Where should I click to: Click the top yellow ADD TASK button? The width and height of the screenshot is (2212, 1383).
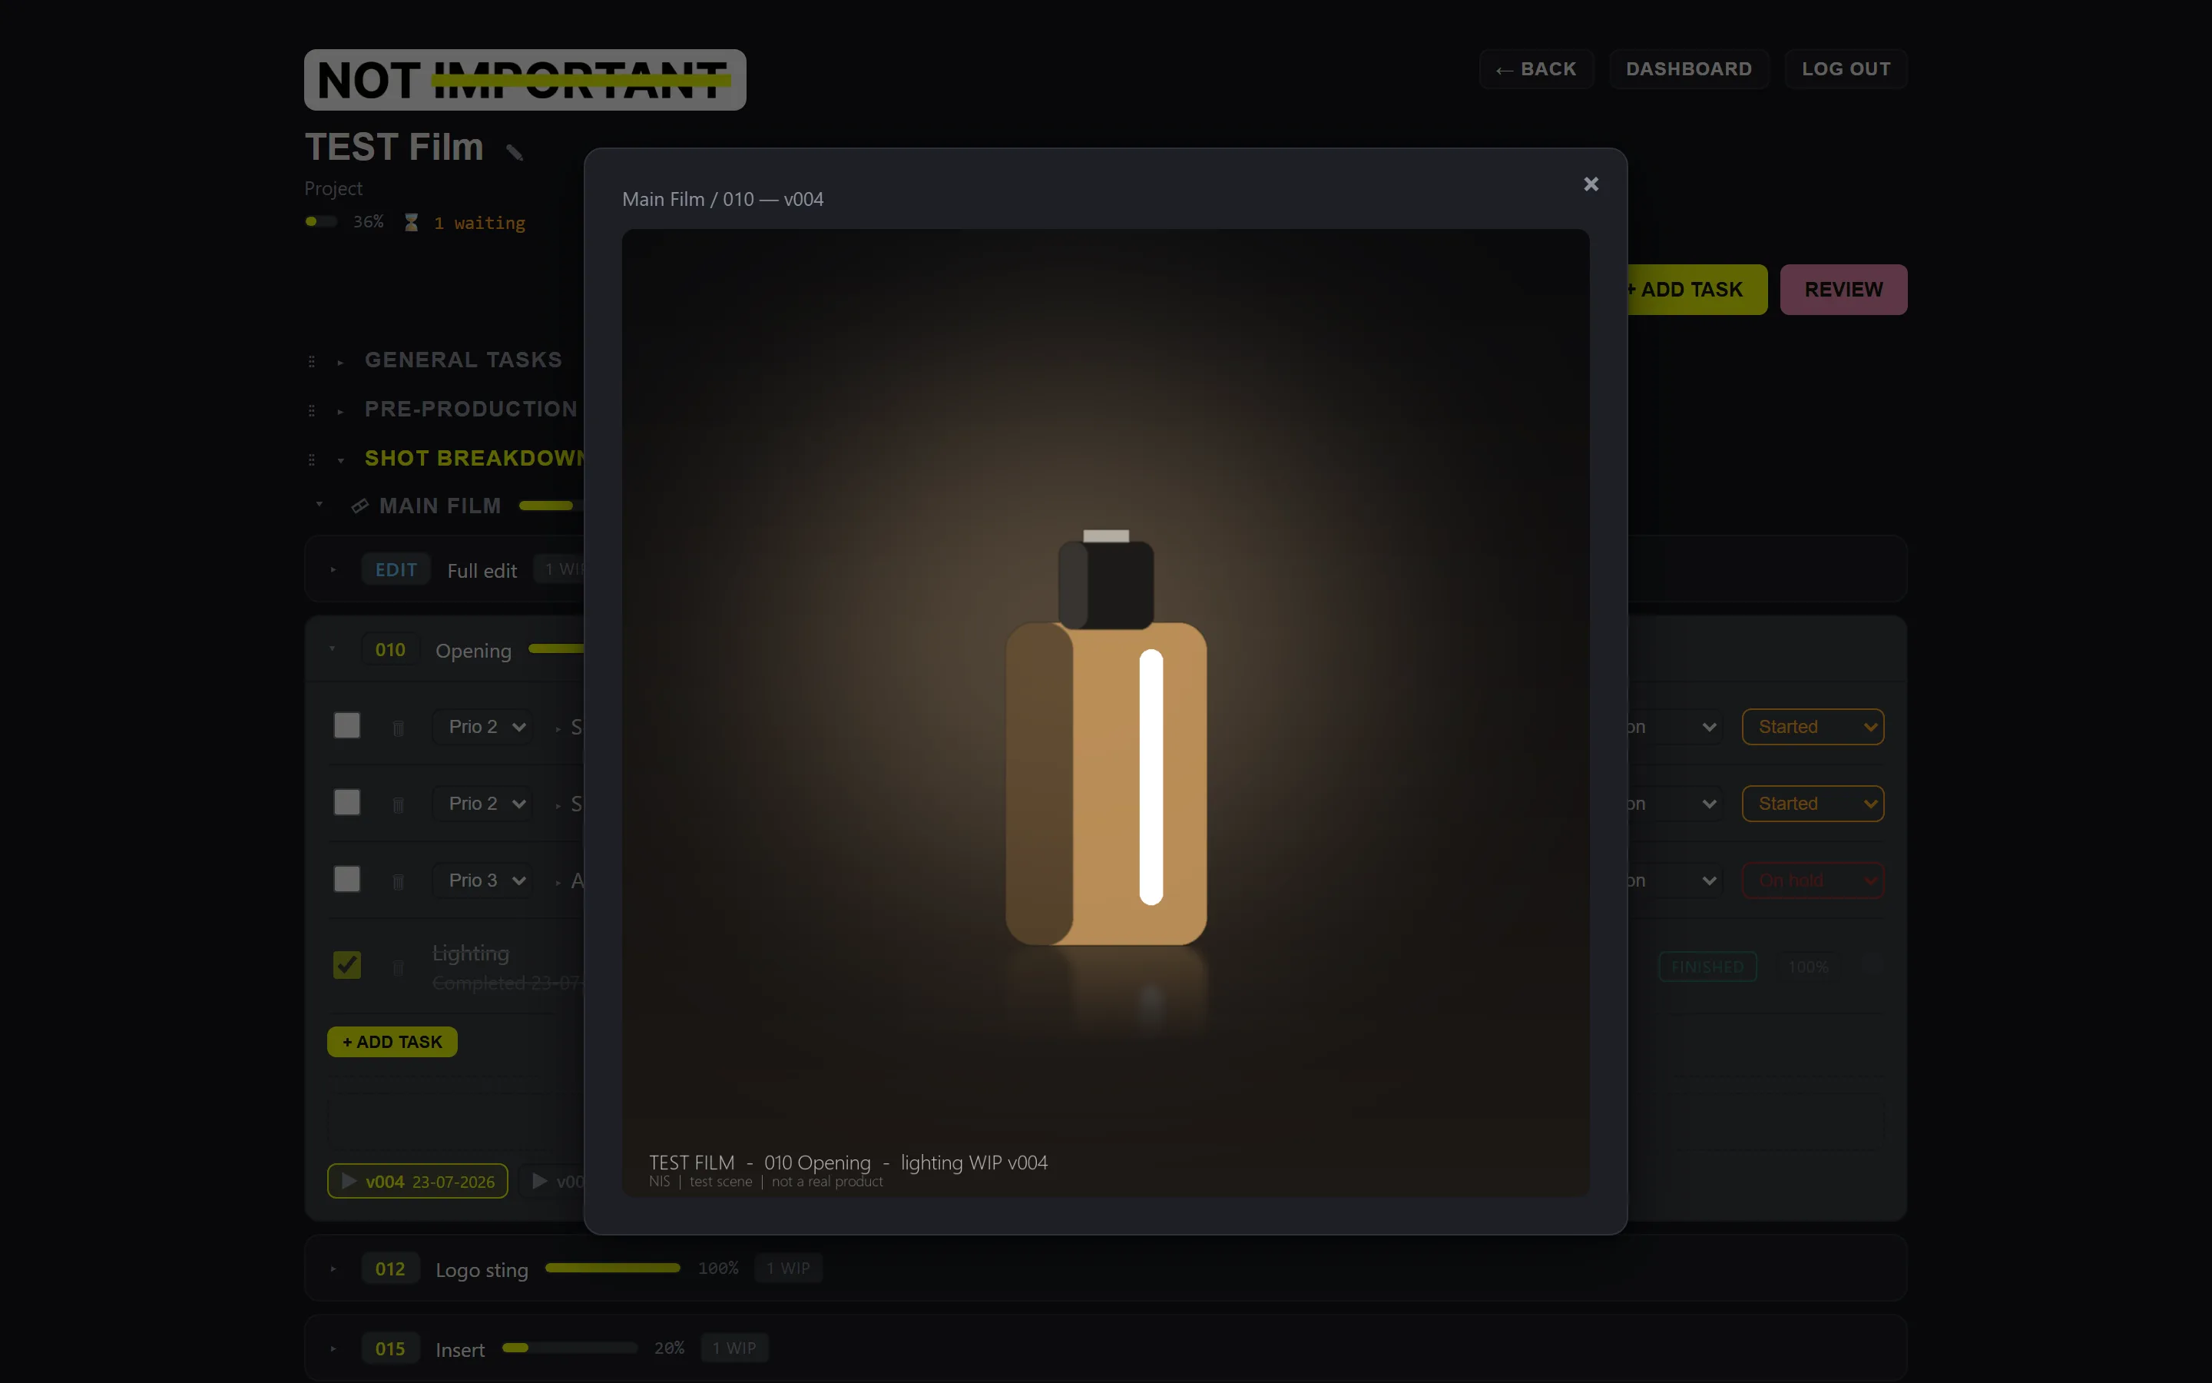pyautogui.click(x=1697, y=290)
